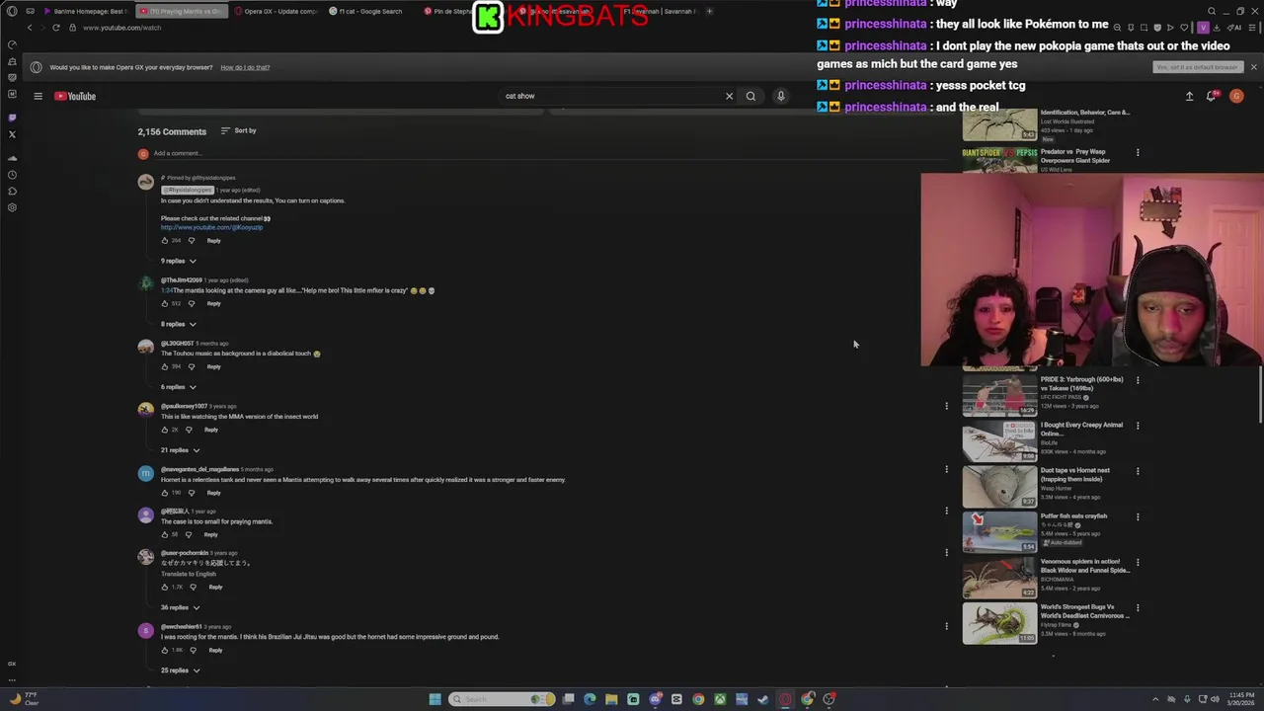Expand the 9 replies under pinned comment
The image size is (1264, 711).
179,261
